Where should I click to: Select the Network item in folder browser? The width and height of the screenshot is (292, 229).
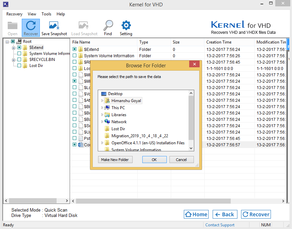[x=119, y=122]
